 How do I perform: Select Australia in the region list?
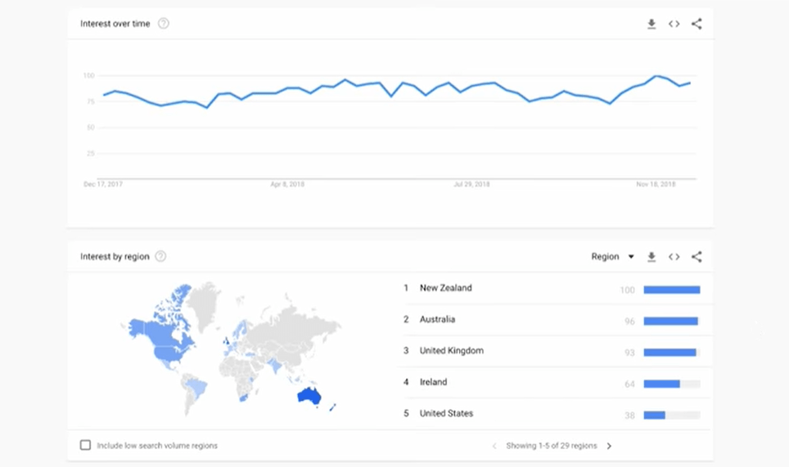tap(437, 320)
